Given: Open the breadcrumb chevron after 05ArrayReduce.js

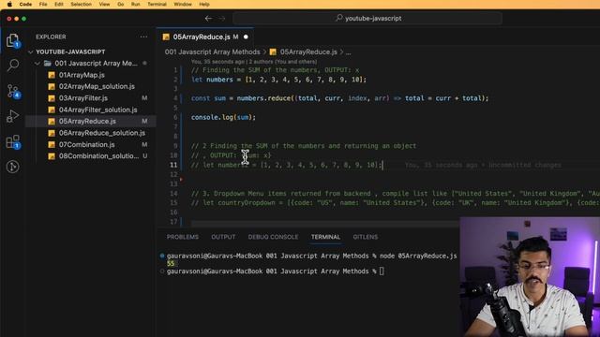Looking at the screenshot, I should (341, 52).
